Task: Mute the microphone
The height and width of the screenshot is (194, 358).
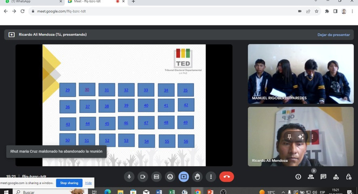Action: (129, 176)
